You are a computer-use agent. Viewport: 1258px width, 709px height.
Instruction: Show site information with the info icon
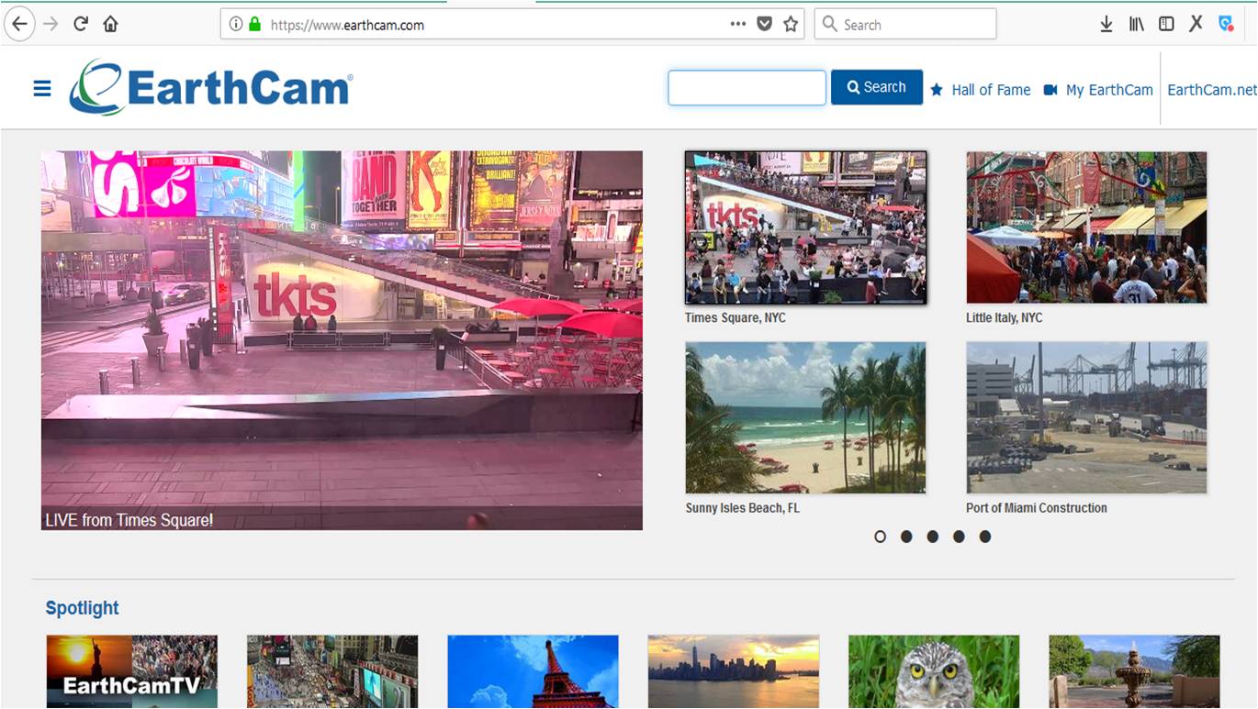tap(235, 25)
